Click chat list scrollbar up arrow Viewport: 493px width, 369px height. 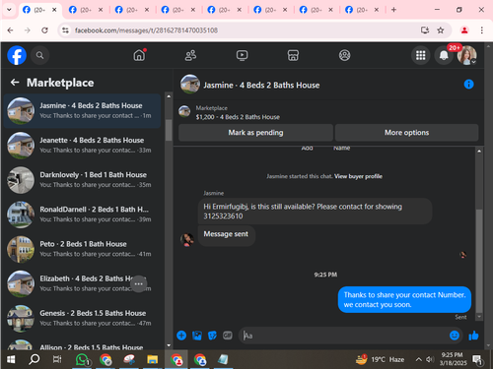pyautogui.click(x=169, y=96)
